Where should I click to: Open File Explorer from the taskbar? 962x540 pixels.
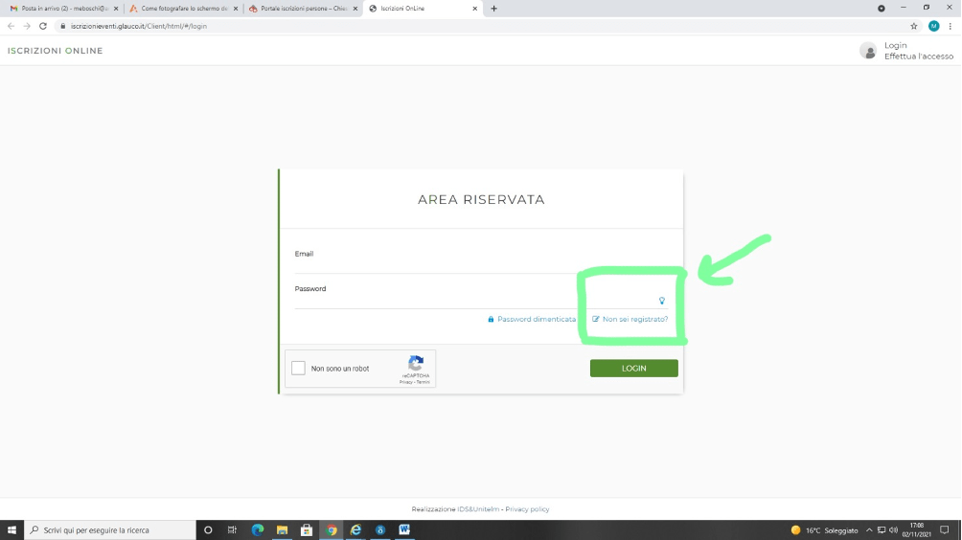tap(283, 529)
